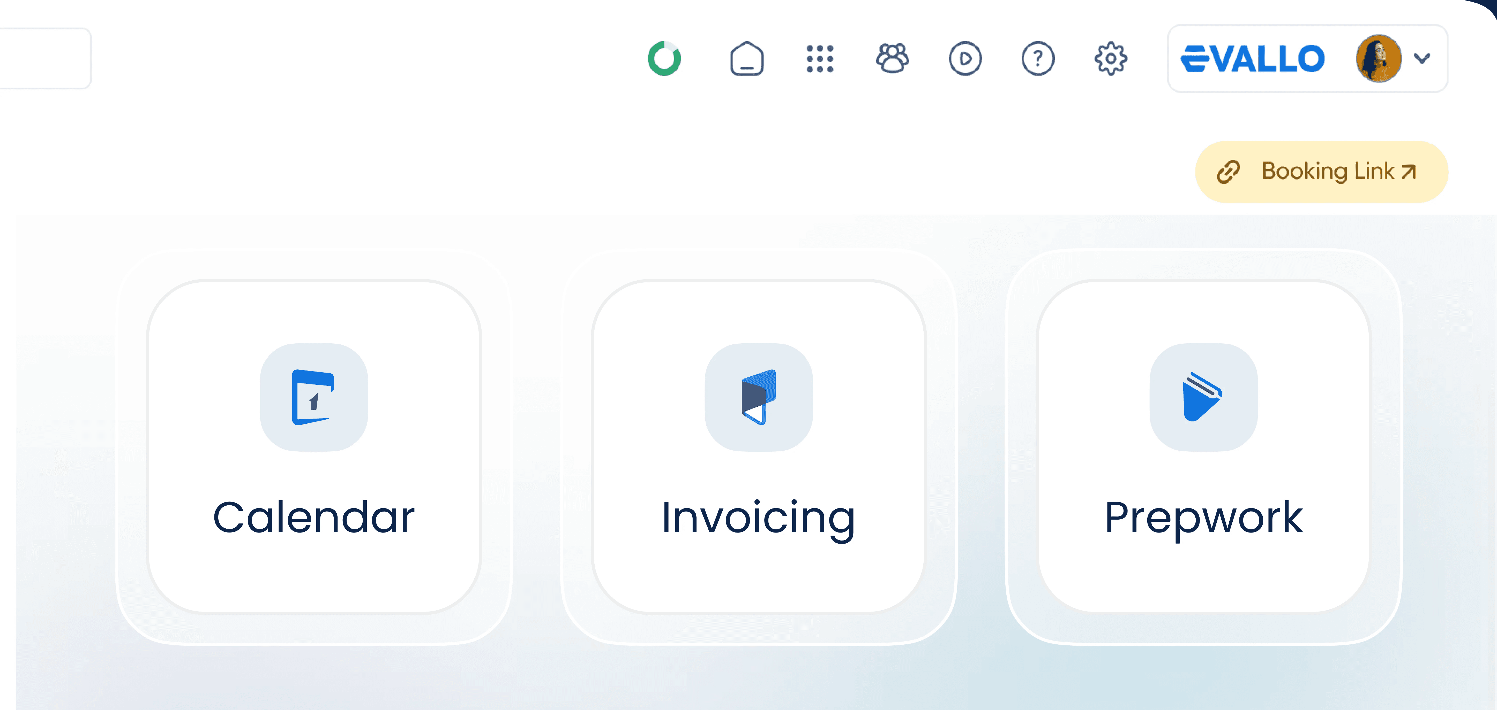Image resolution: width=1497 pixels, height=710 pixels.
Task: Open the Invoicing card
Action: 758,446
